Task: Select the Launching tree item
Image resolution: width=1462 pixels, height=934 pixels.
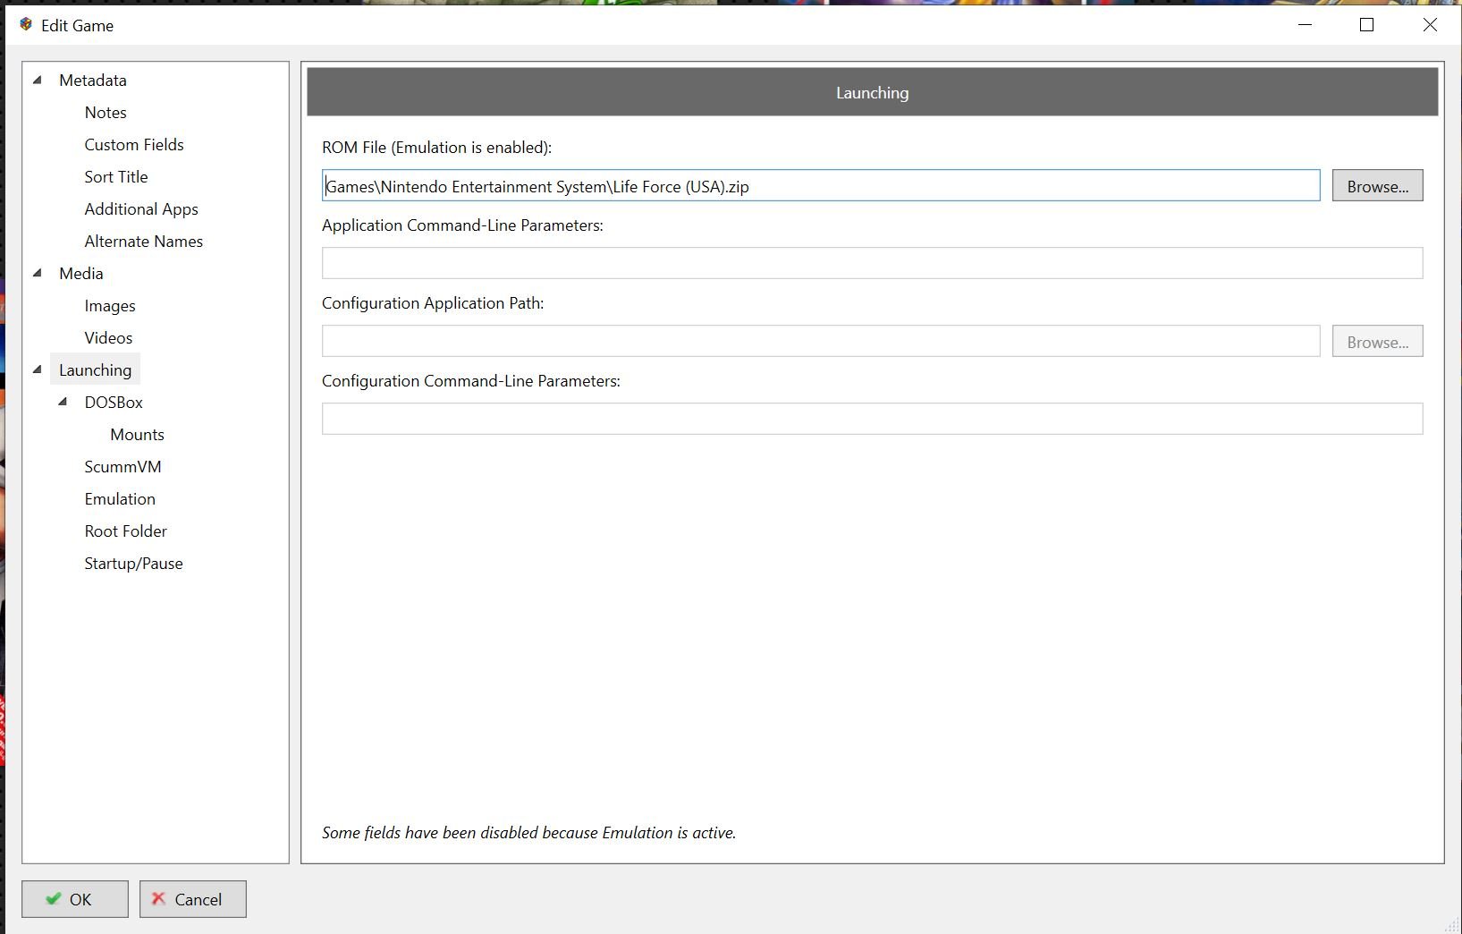Action: point(95,369)
